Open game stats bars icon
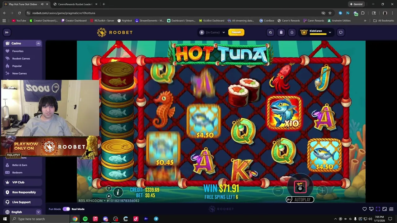397x223 pixels. (391, 209)
